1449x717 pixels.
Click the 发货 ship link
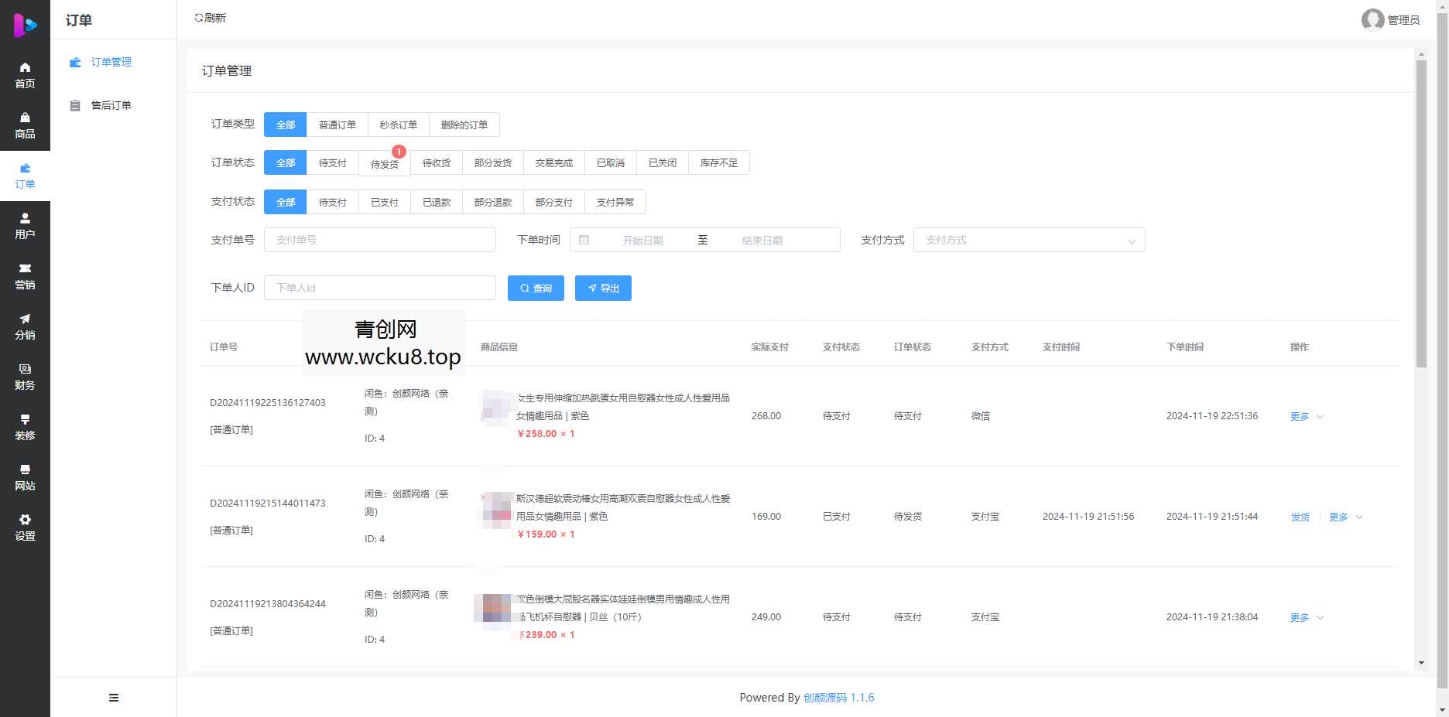pos(1300,517)
